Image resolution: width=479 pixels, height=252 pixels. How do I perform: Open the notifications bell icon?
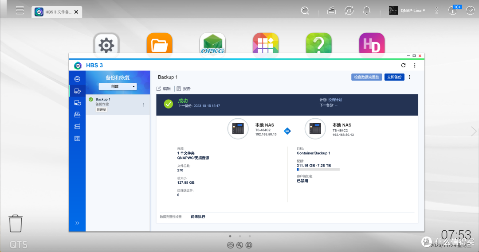(367, 11)
